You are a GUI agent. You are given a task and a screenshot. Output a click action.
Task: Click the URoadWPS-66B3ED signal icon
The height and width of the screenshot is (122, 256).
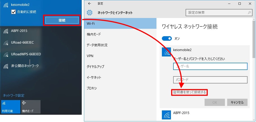click(6, 55)
